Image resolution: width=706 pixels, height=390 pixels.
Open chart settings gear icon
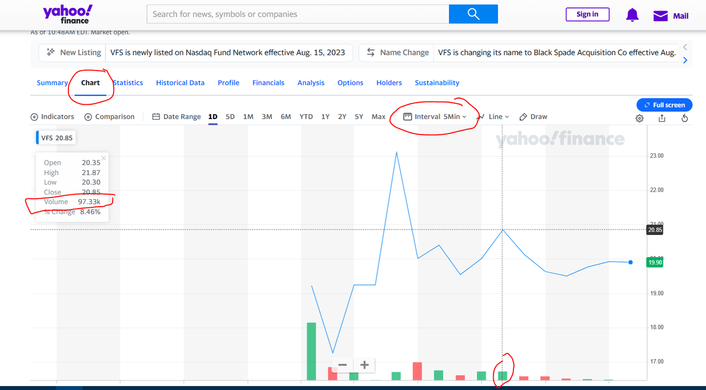(x=639, y=118)
